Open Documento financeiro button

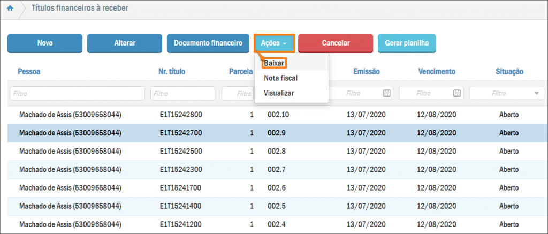coord(208,43)
